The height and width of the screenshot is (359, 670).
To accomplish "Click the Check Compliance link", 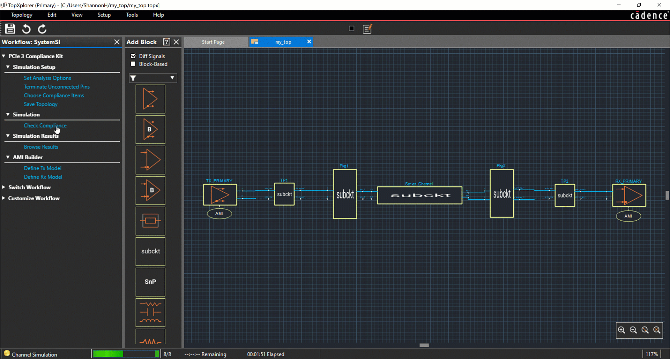I will pyautogui.click(x=45, y=125).
